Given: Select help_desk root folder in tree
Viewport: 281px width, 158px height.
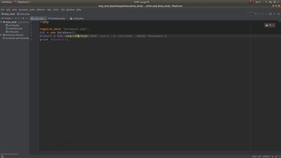Looking at the screenshot, I should pos(10,22).
